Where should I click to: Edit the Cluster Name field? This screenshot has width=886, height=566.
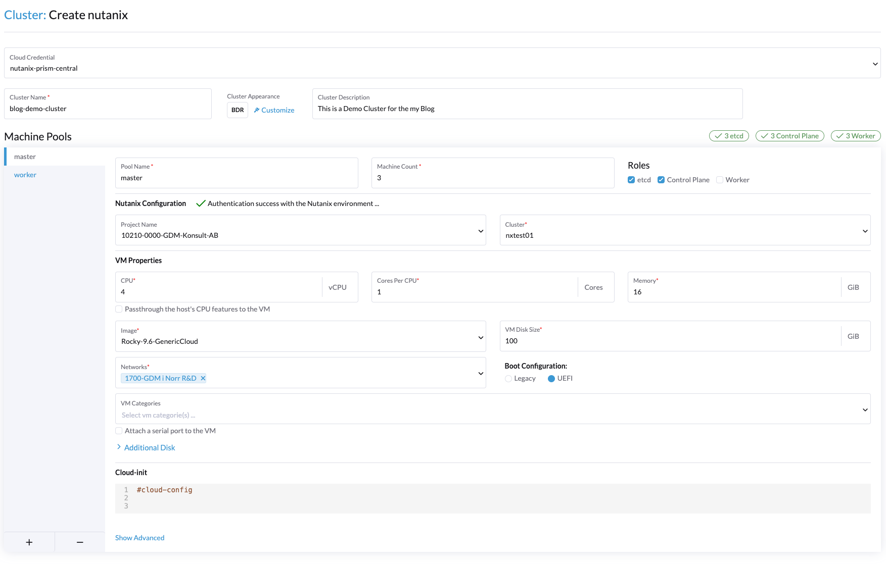[x=108, y=104]
